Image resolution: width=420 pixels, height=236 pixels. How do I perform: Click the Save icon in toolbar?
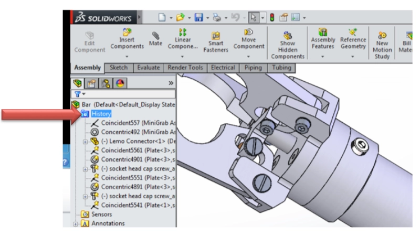(x=198, y=17)
